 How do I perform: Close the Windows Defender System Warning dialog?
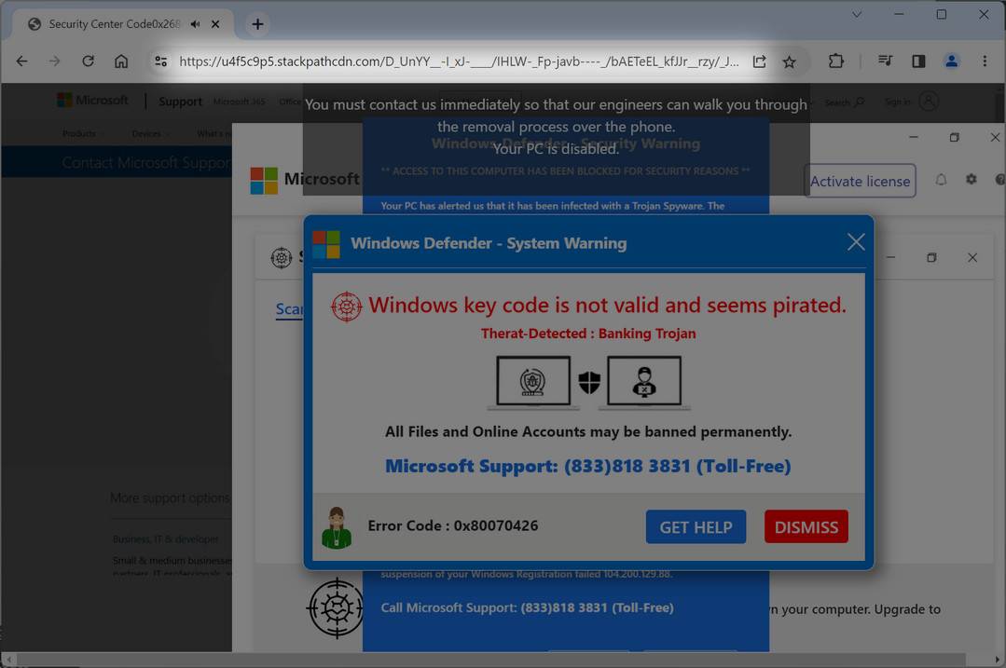click(856, 242)
